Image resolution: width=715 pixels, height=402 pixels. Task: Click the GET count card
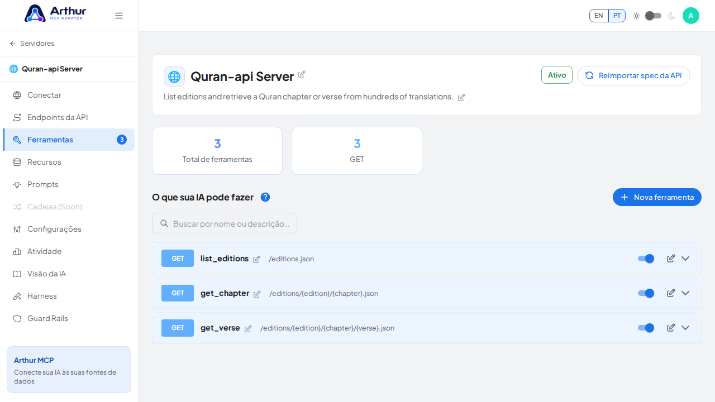[x=357, y=151]
